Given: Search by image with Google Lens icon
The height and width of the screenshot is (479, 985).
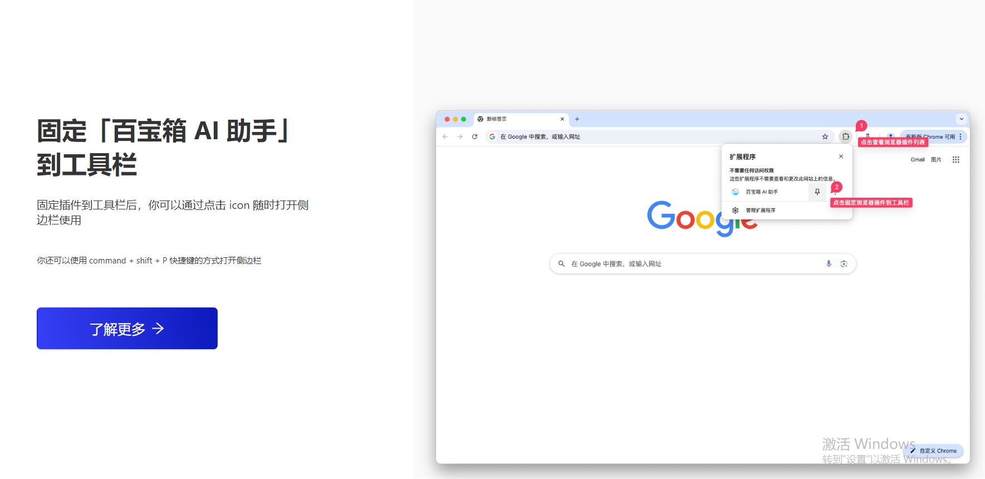Looking at the screenshot, I should (844, 264).
